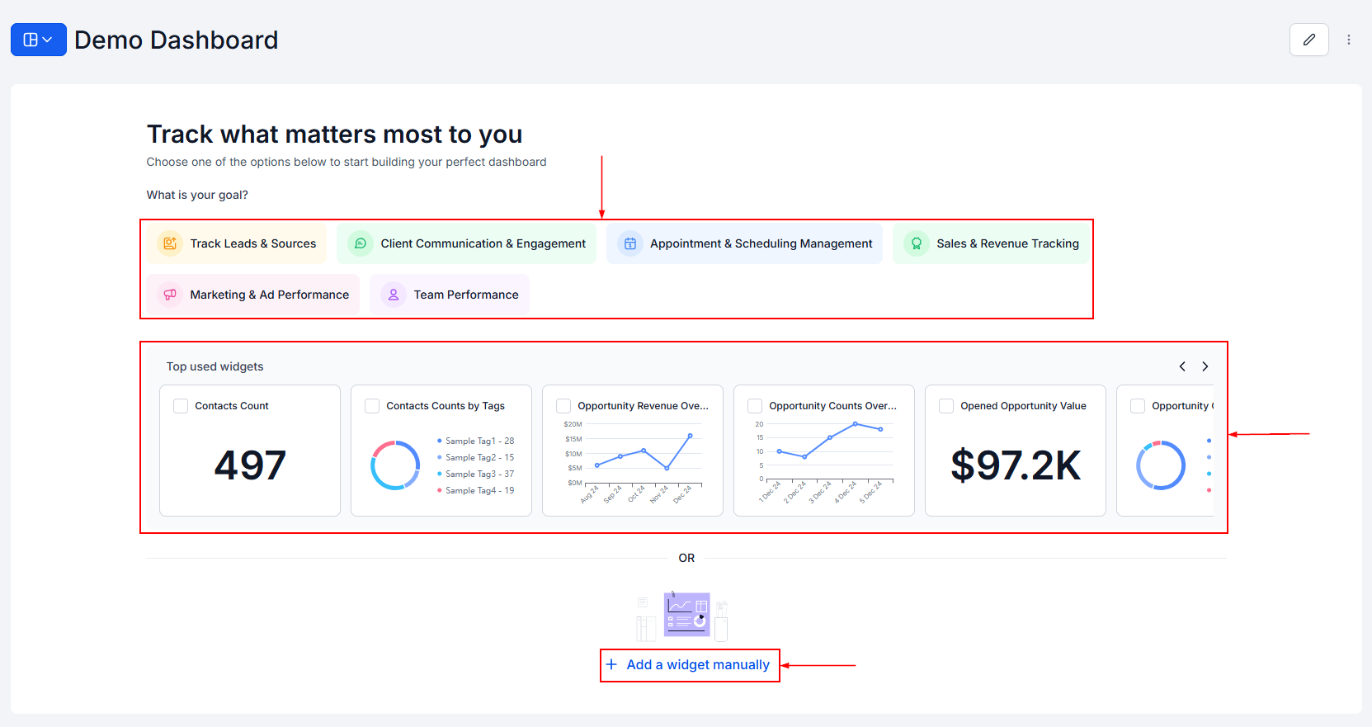Open the dashboard switcher dropdown button
This screenshot has height=727, width=1372.
38,40
